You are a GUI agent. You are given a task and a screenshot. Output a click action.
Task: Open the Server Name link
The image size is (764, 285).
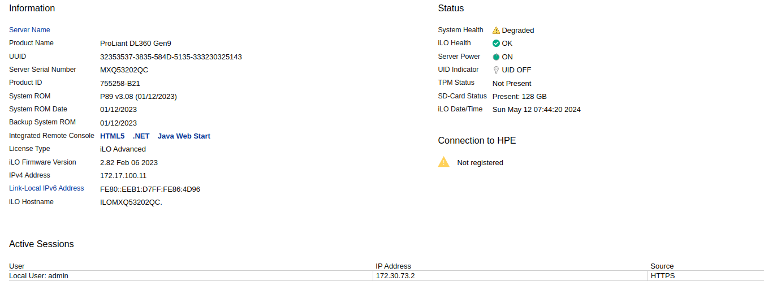(29, 30)
